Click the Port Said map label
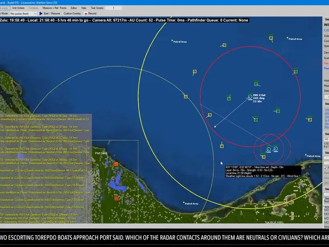The width and height of the screenshot is (329, 247). [101, 153]
